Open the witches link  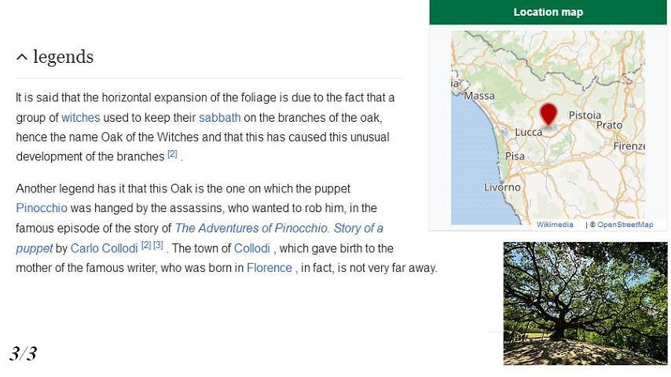[x=80, y=118]
